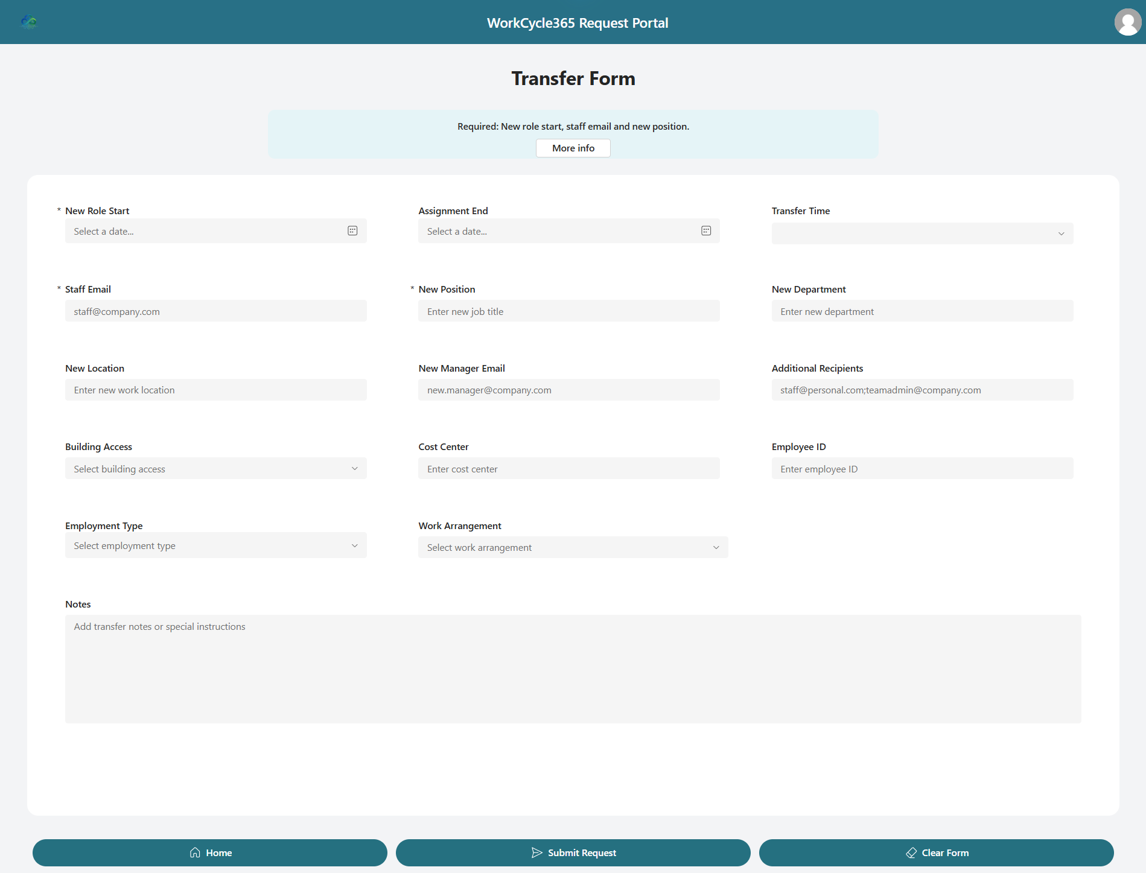Click the Clear Form button
The height and width of the screenshot is (873, 1146).
(x=936, y=852)
